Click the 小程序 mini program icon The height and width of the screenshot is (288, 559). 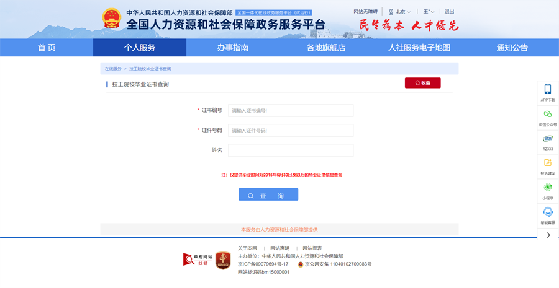(547, 188)
